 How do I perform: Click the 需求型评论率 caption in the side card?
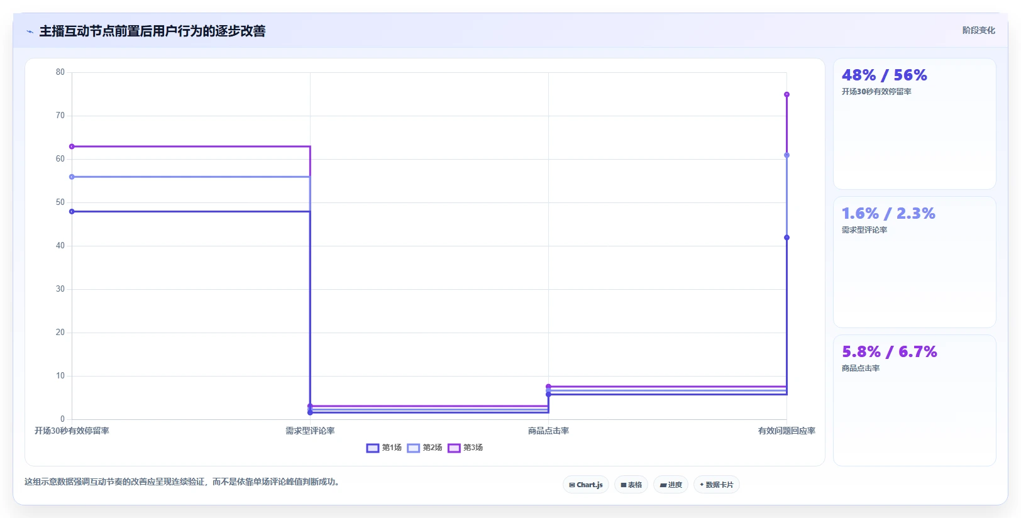tap(864, 230)
